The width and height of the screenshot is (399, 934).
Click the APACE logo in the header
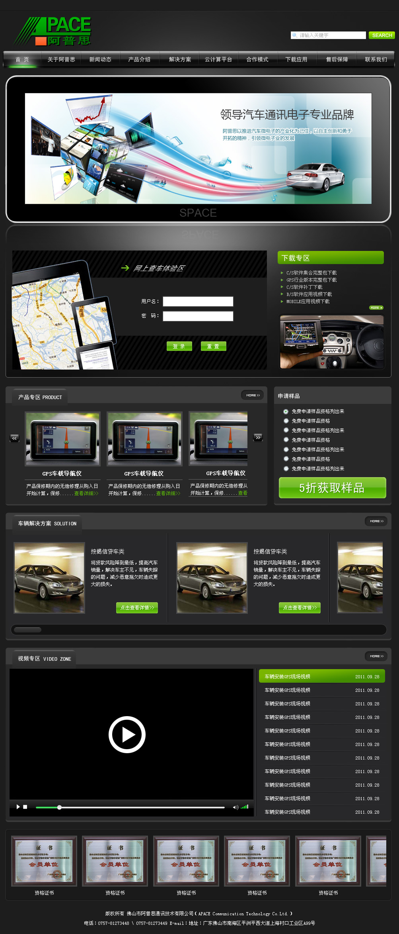point(53,31)
